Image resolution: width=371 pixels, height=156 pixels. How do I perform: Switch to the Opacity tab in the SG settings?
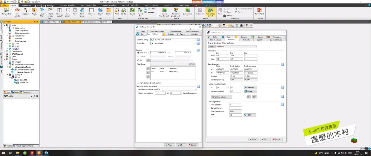(260, 40)
